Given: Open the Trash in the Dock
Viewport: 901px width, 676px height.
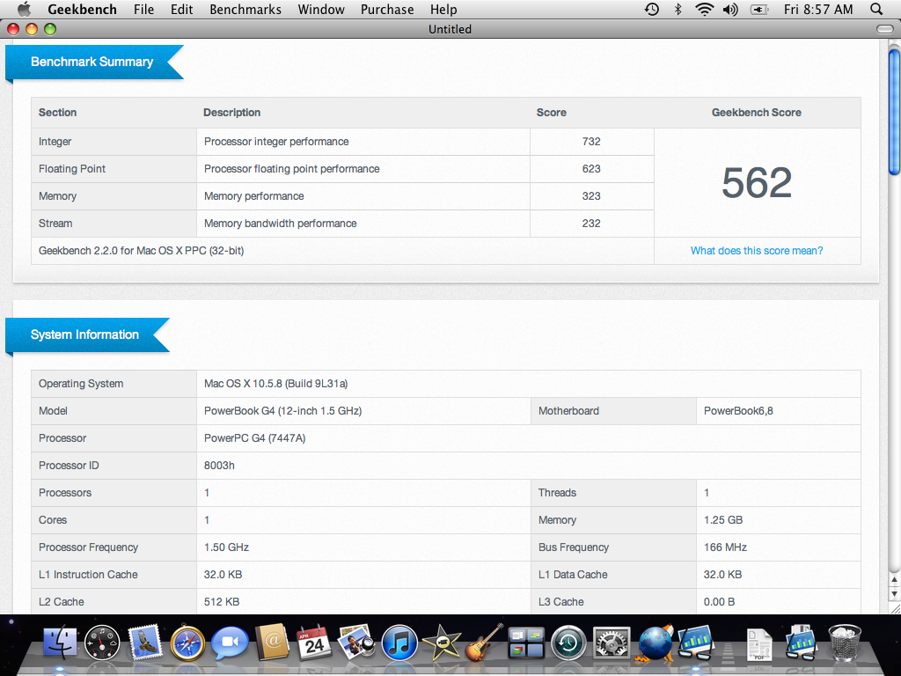Looking at the screenshot, I should 844,643.
